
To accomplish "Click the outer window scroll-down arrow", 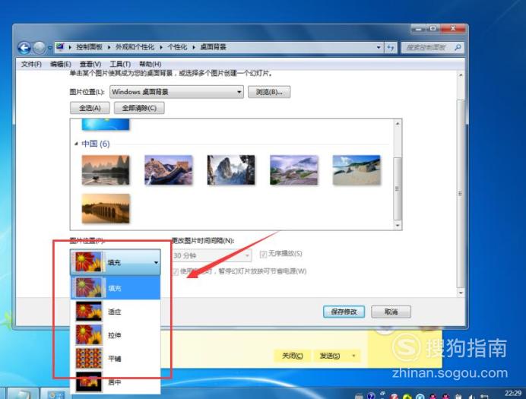I will click(461, 293).
